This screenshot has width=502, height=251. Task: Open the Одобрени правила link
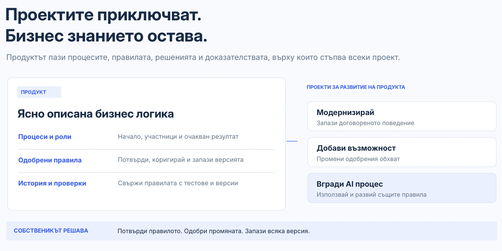50,160
